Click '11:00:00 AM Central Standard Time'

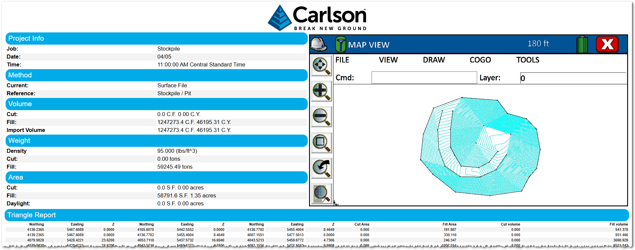coord(201,64)
